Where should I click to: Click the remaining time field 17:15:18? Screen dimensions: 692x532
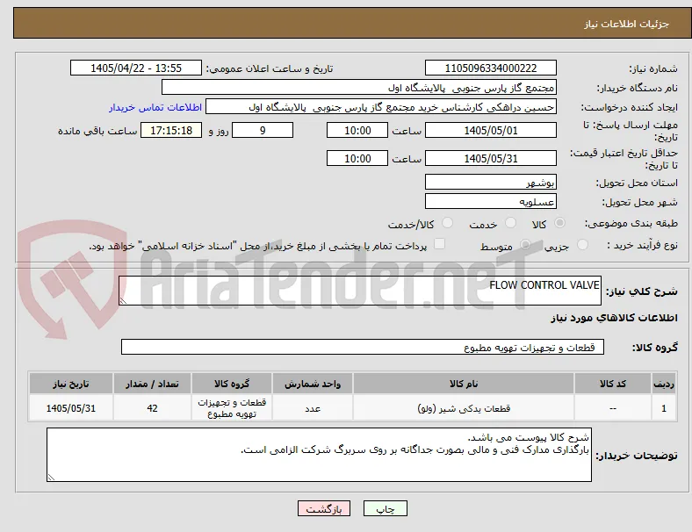coord(171,131)
